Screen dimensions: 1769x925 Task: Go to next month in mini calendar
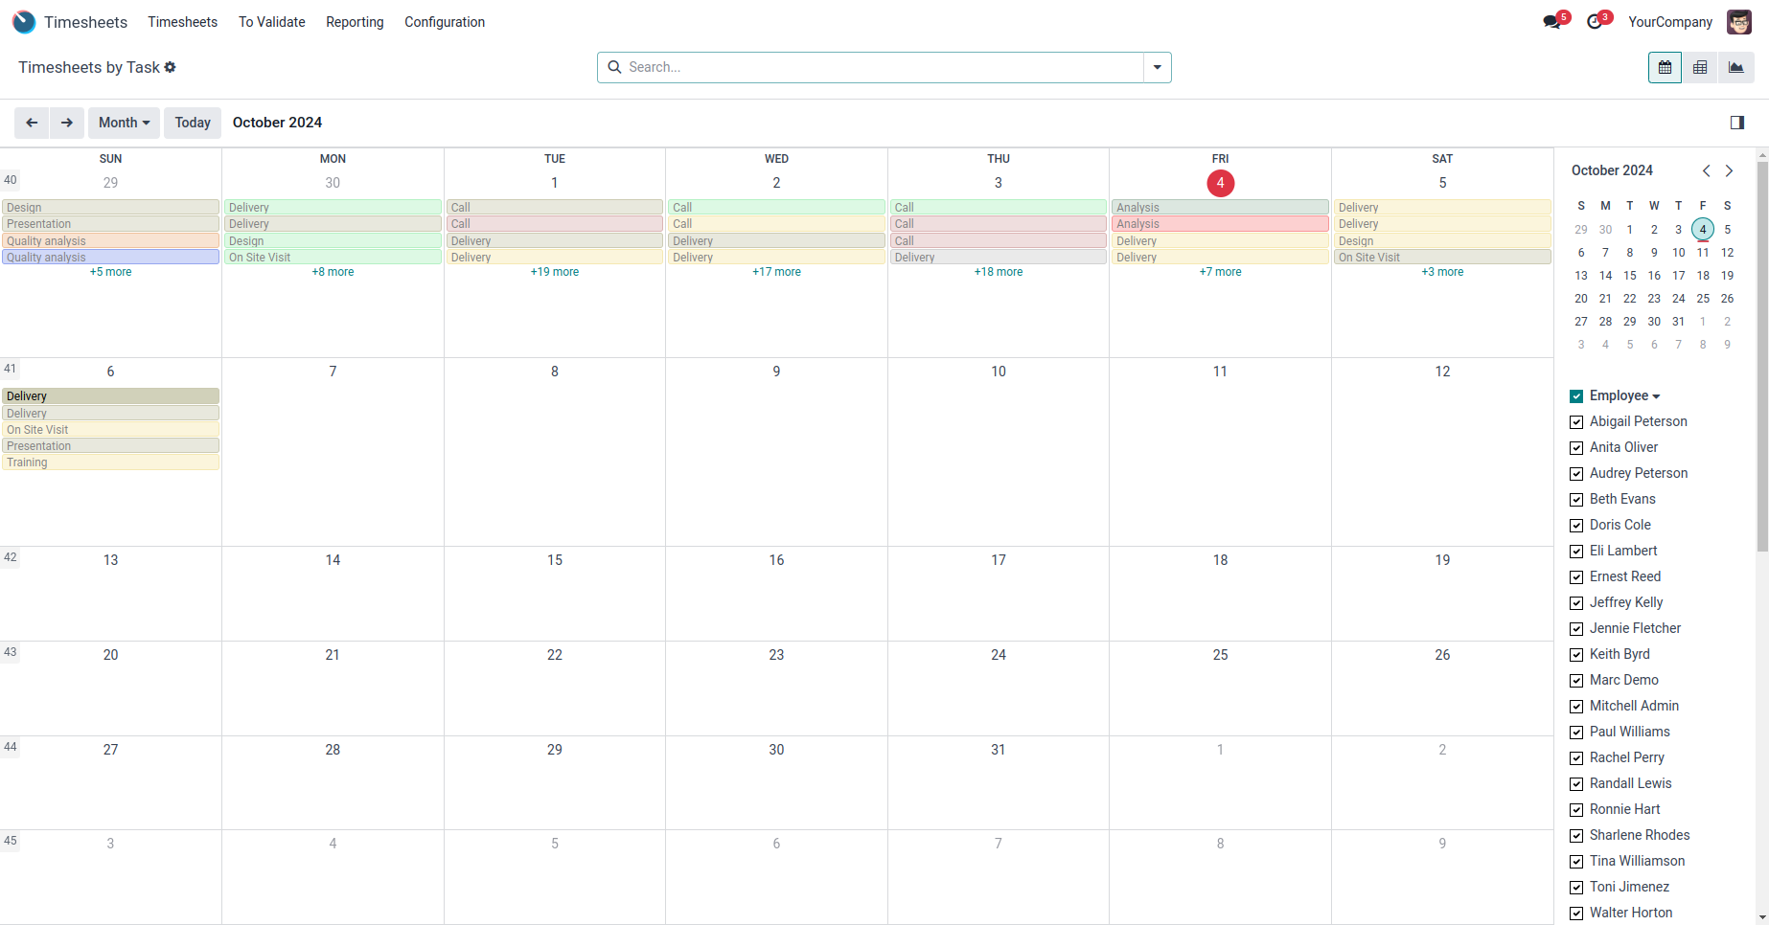click(1729, 170)
